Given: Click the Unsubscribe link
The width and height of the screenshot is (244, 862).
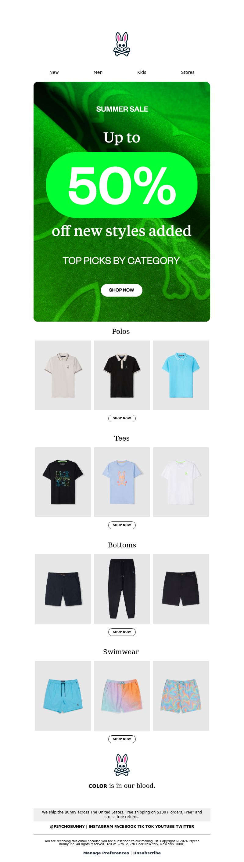Looking at the screenshot, I should pyautogui.click(x=147, y=853).
